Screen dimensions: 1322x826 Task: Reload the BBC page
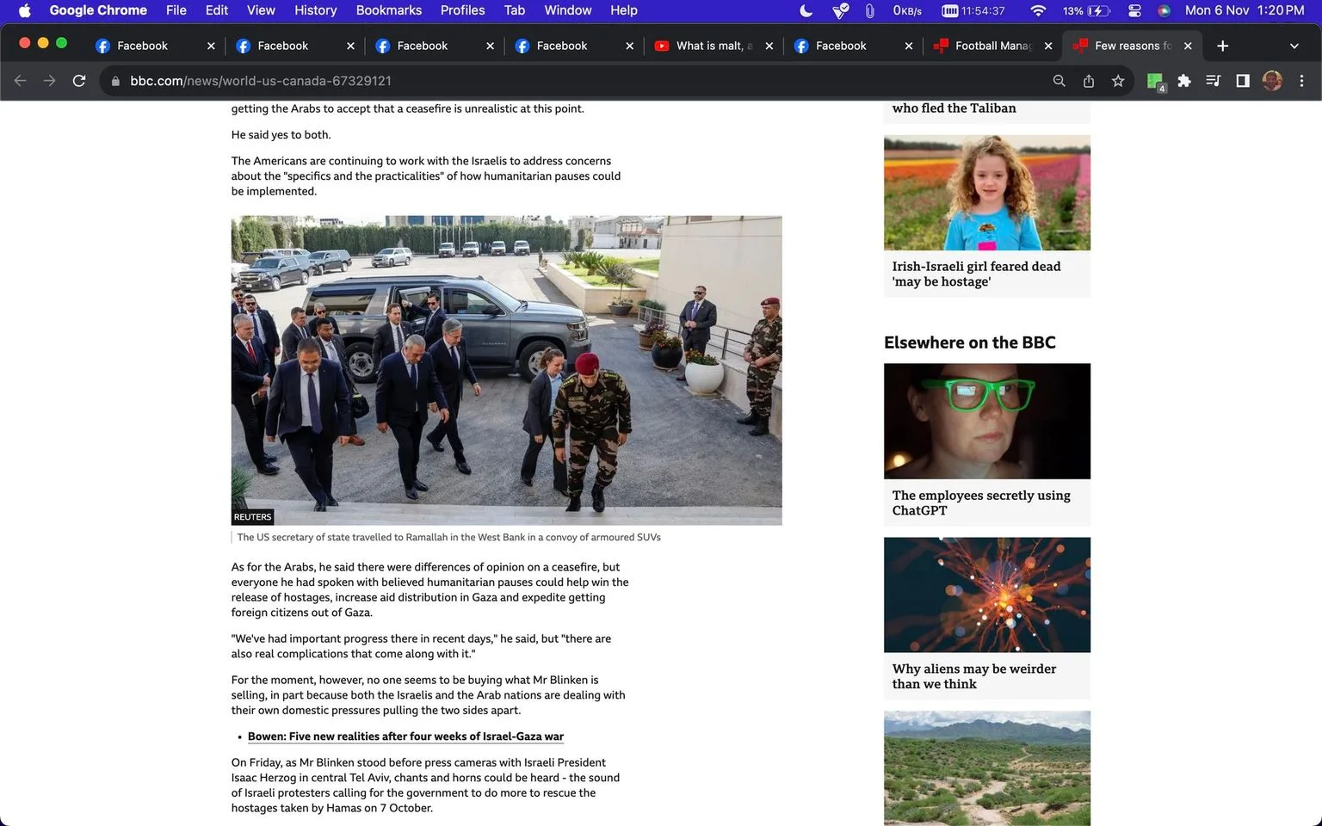[79, 81]
